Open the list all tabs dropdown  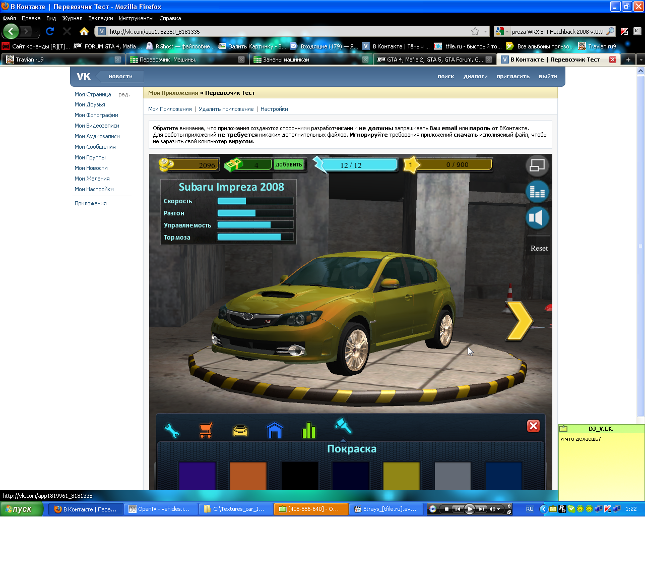coord(641,60)
